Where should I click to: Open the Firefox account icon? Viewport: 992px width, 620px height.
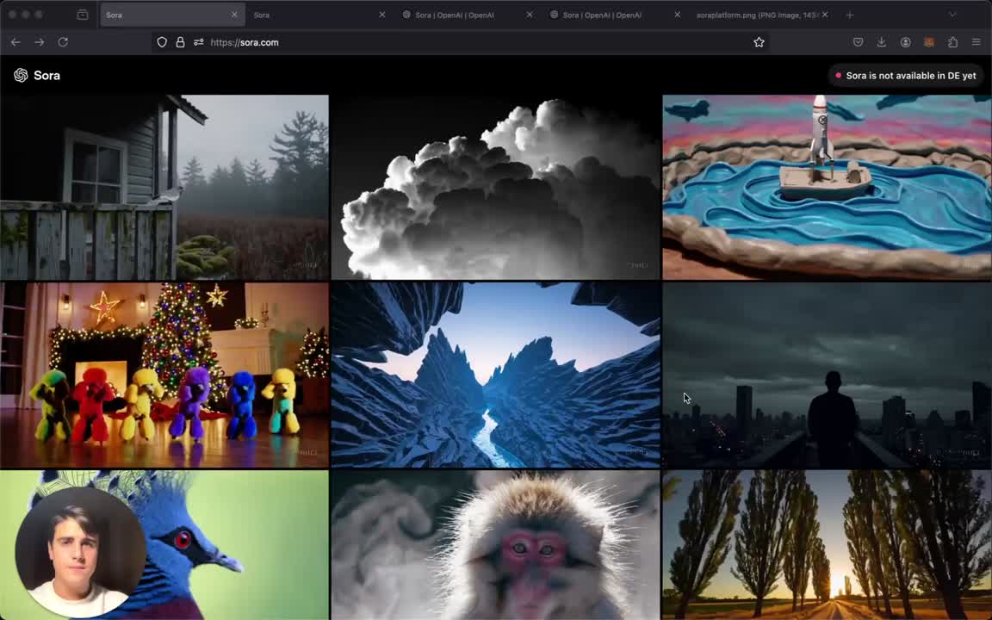pos(905,42)
